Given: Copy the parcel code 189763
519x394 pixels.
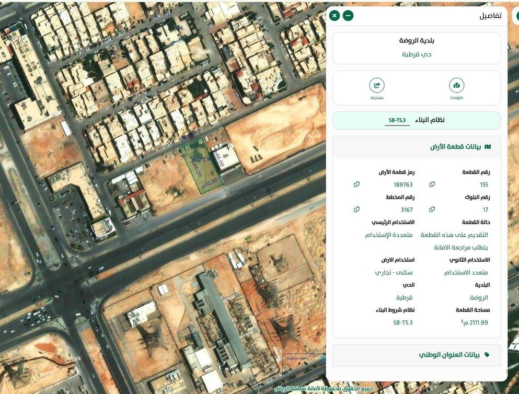Looking at the screenshot, I should pyautogui.click(x=356, y=184).
